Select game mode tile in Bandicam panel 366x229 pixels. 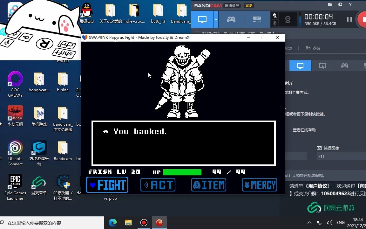coord(345,66)
